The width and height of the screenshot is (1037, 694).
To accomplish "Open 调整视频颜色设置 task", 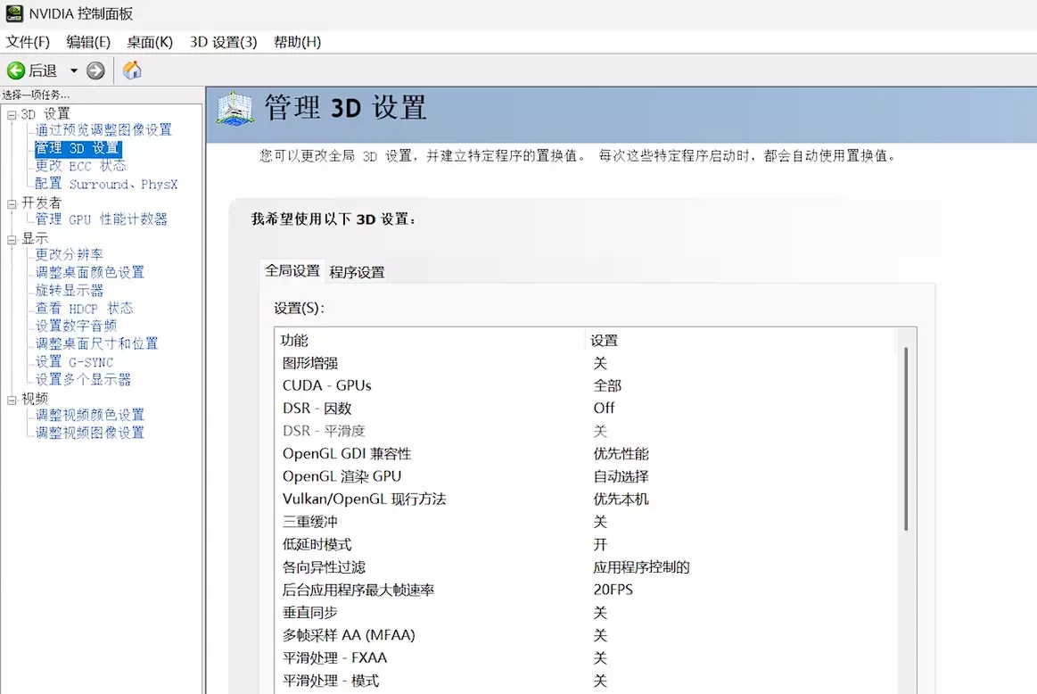I will click(x=89, y=415).
